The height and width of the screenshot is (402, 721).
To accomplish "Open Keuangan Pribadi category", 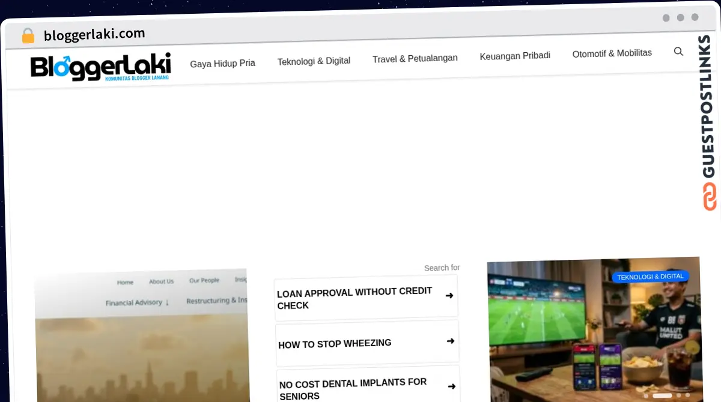I will pyautogui.click(x=515, y=56).
